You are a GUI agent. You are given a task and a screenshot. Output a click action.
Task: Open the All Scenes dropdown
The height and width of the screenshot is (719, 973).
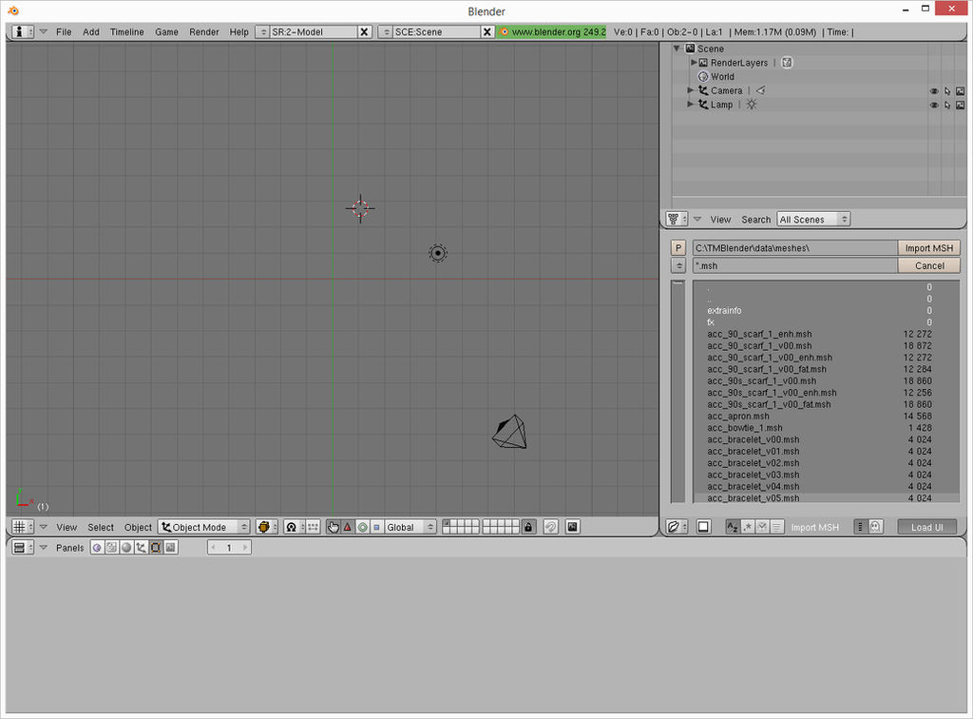pos(813,219)
